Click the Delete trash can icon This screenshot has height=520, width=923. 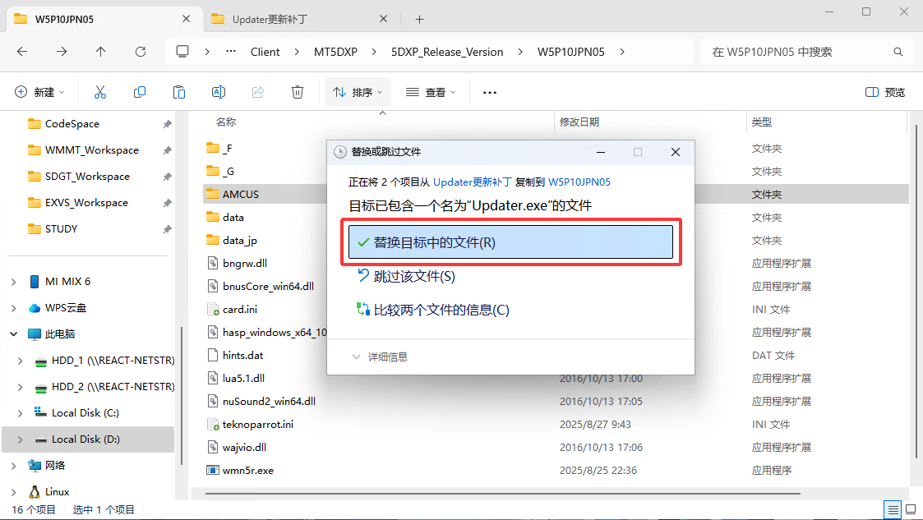(298, 92)
